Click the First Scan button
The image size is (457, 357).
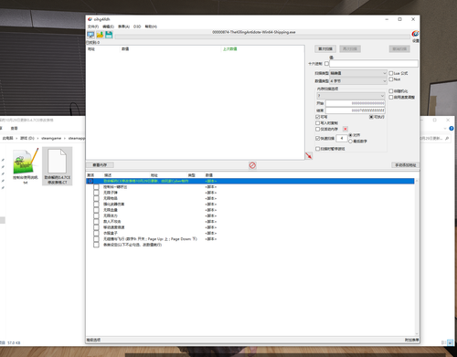[x=325, y=49]
